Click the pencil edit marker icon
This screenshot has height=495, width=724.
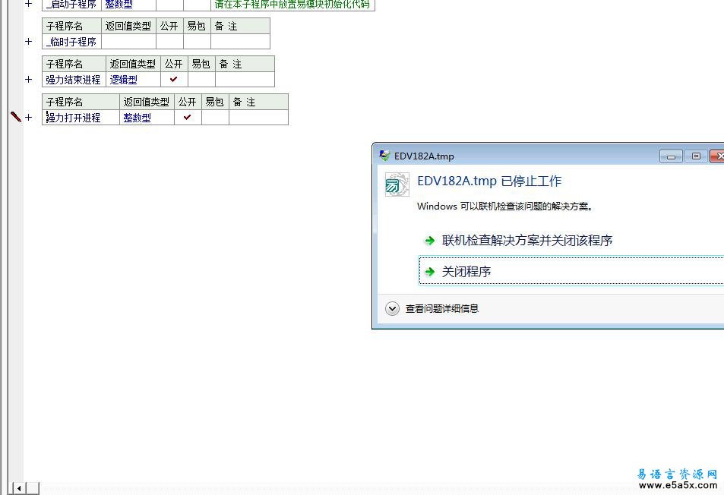pyautogui.click(x=16, y=117)
